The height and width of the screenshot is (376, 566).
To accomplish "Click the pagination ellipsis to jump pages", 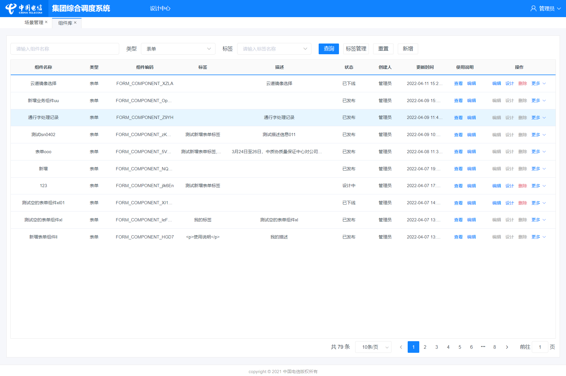I will pos(483,347).
